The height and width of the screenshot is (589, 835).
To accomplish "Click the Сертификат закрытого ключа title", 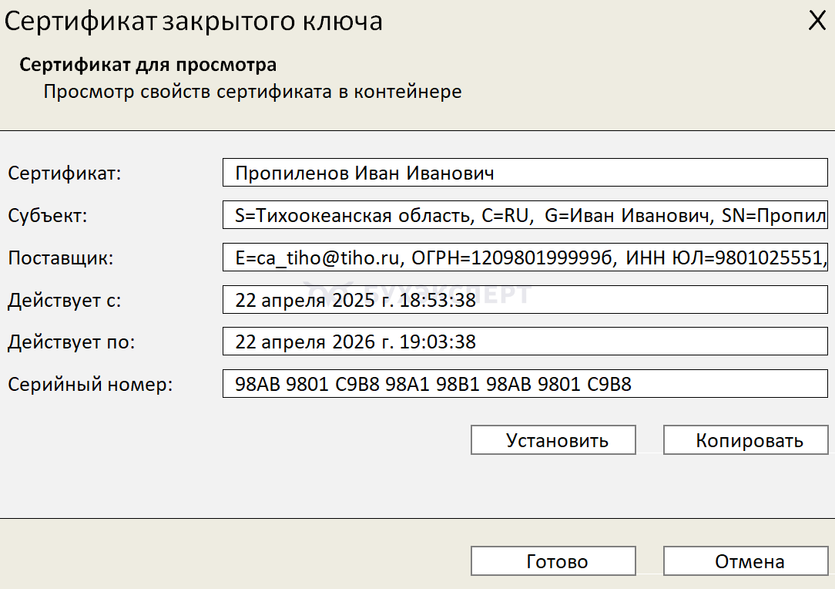I will [193, 21].
